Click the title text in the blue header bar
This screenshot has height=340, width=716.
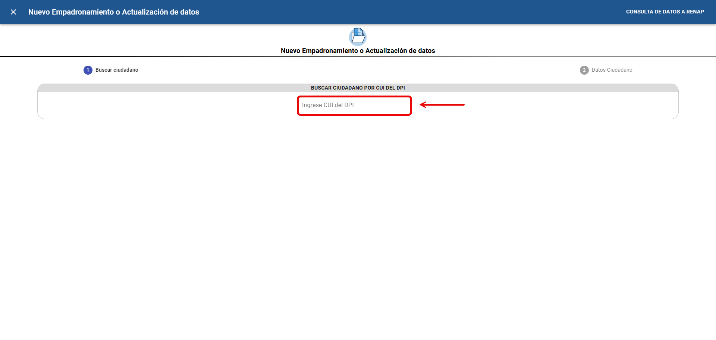click(x=114, y=12)
